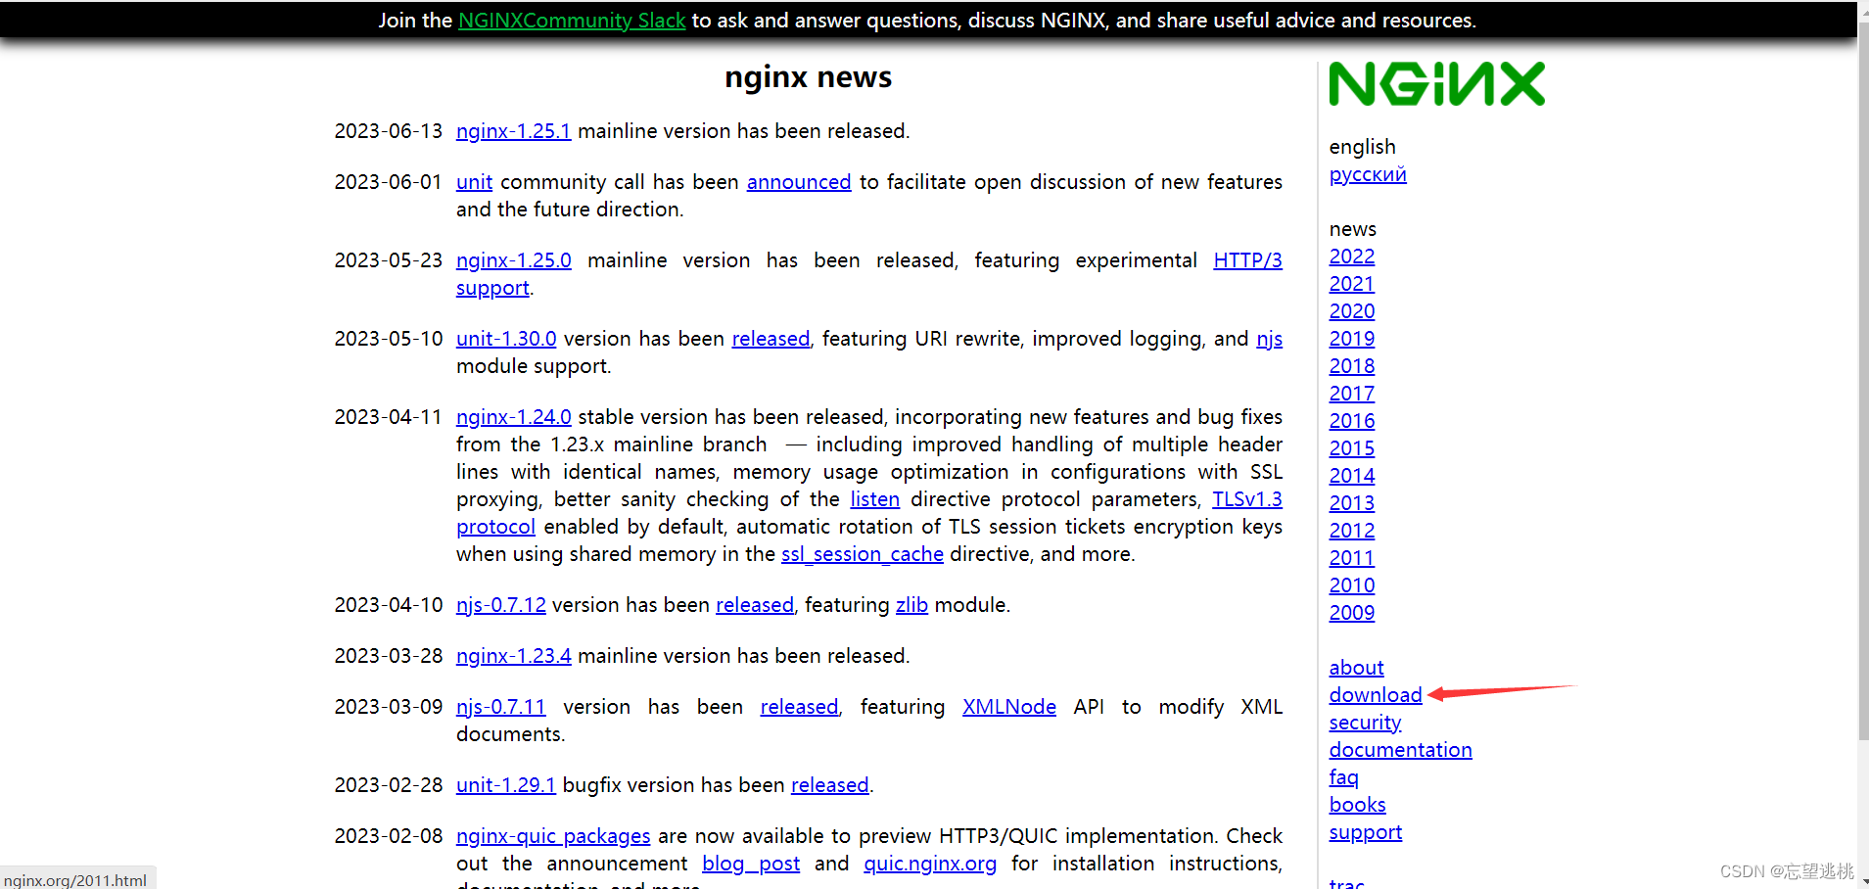Image resolution: width=1869 pixels, height=889 pixels.
Task: Open the listen directive link
Action: 874,499
